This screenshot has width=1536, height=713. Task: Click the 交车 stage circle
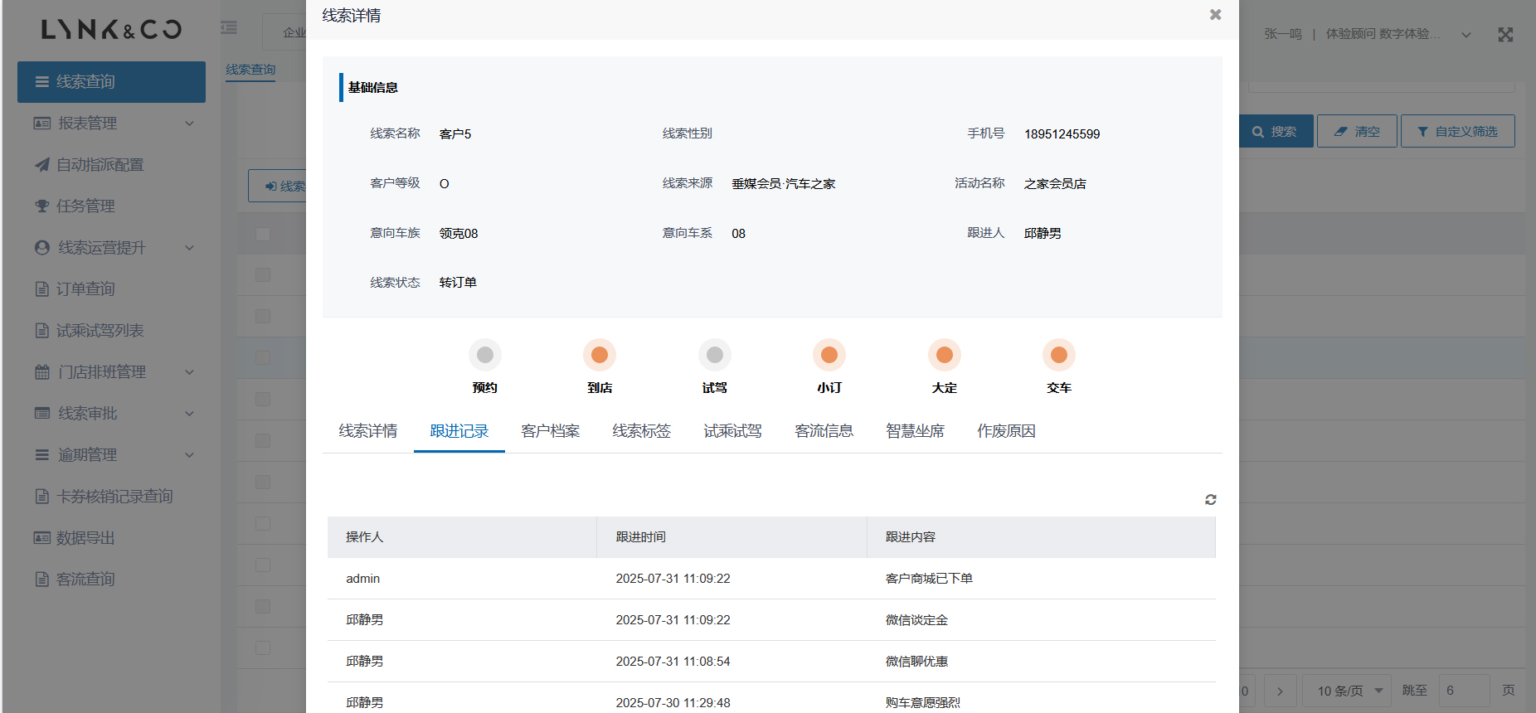[x=1059, y=355]
